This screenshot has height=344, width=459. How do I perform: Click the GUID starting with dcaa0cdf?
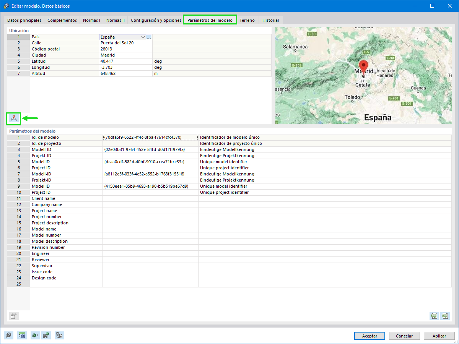pos(150,162)
